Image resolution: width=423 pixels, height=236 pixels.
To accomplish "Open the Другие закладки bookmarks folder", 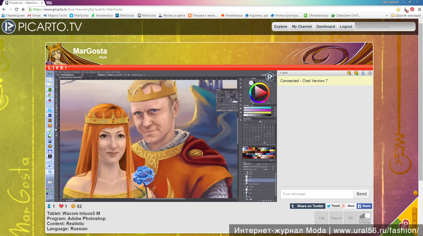I will (406, 15).
